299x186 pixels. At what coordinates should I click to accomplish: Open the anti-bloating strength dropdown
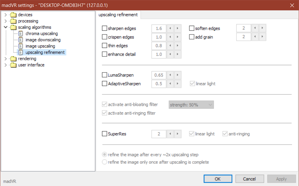tap(191, 105)
